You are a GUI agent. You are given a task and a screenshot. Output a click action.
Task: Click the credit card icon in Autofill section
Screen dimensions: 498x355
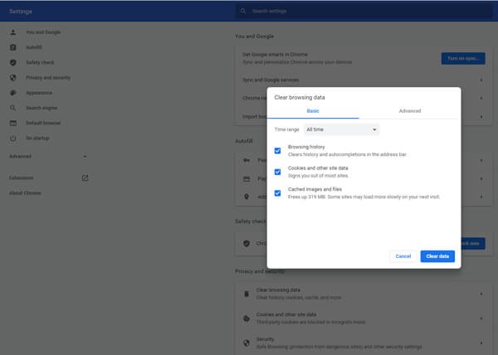tap(247, 179)
